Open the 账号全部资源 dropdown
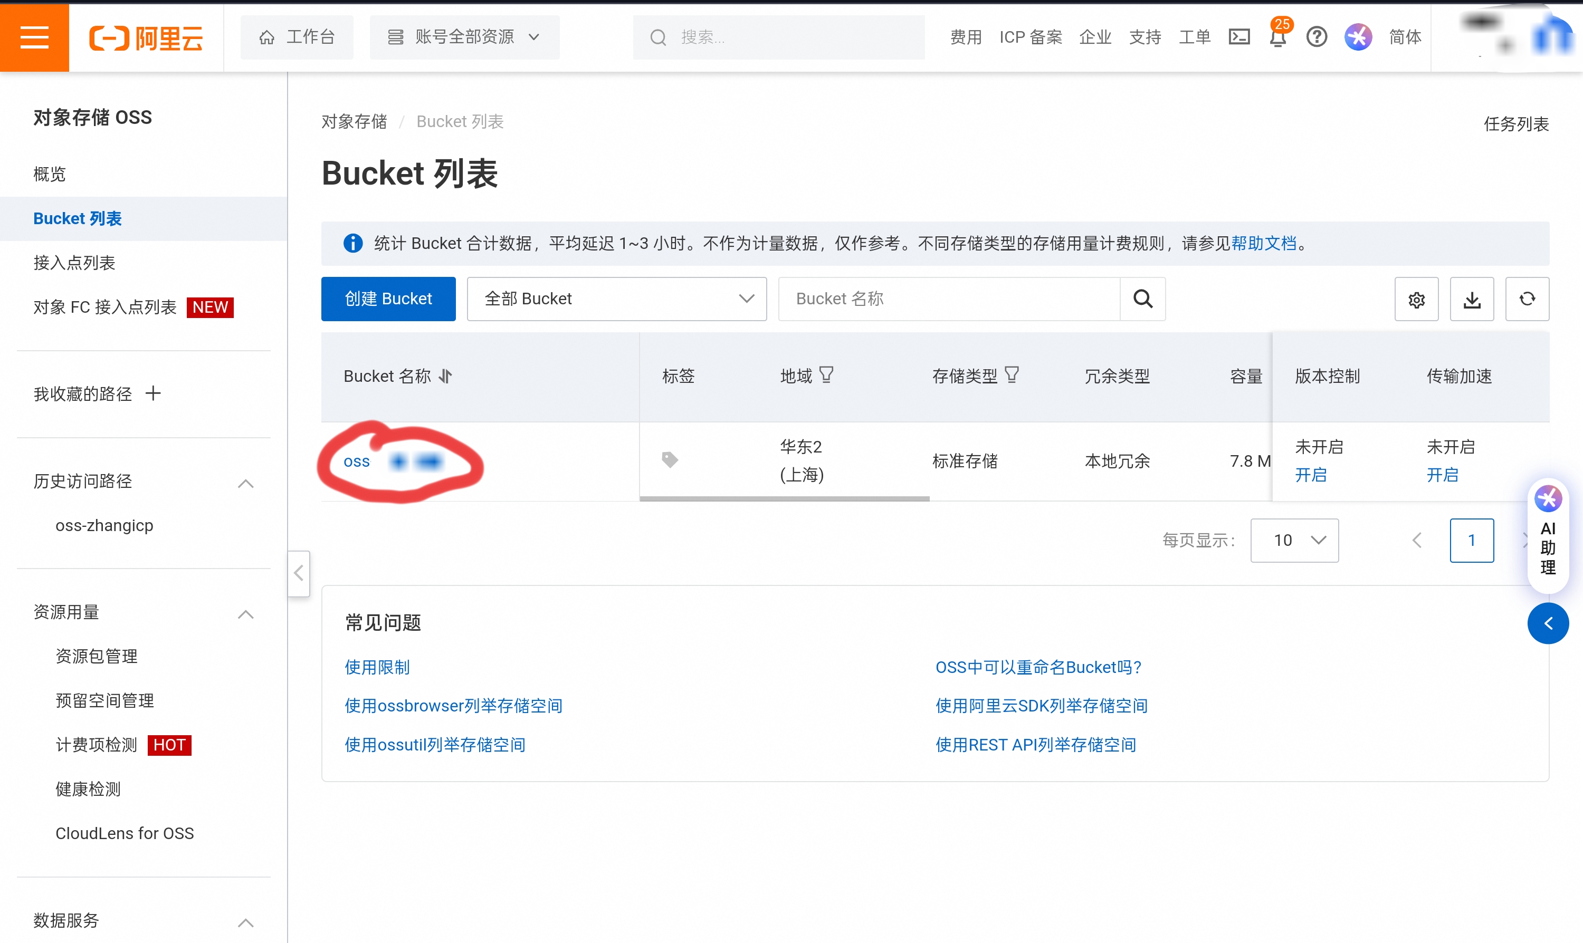The width and height of the screenshot is (1583, 943). tap(465, 37)
